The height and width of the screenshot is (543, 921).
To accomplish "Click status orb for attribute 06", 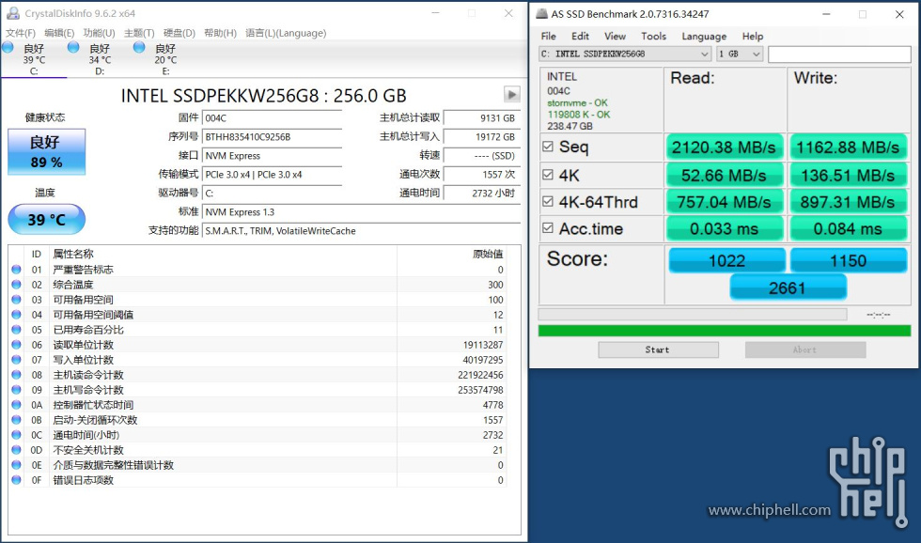I will (17, 345).
